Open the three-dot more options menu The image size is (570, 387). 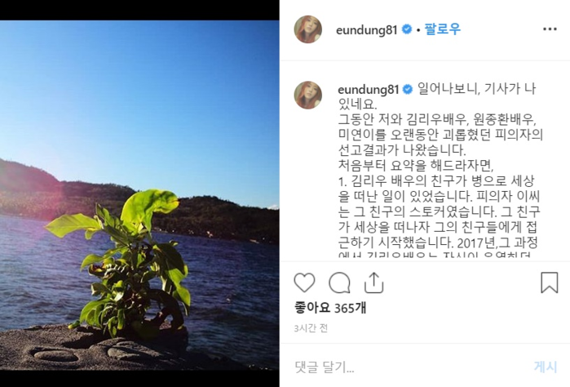550,29
